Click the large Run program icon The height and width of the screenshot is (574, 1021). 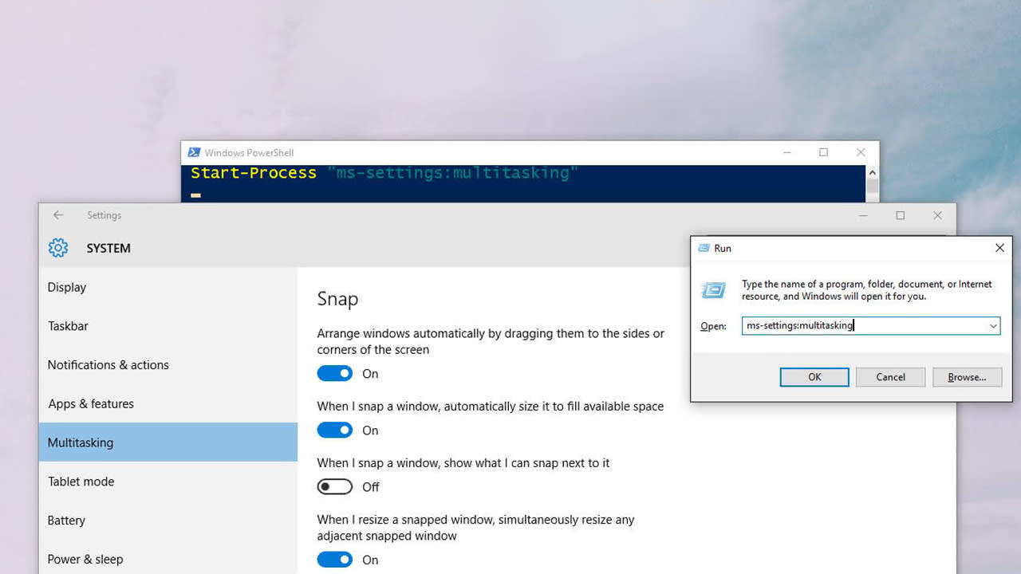[713, 290]
